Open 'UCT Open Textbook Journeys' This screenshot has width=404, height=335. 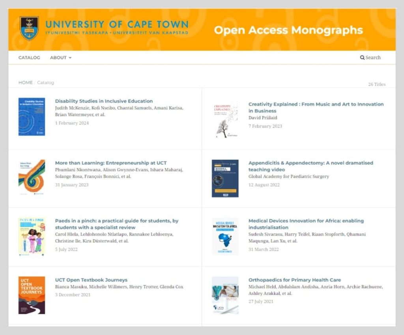(91, 279)
